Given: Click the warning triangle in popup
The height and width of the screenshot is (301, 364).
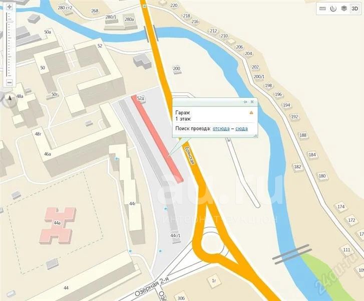Looking at the screenshot, I should 251,113.
